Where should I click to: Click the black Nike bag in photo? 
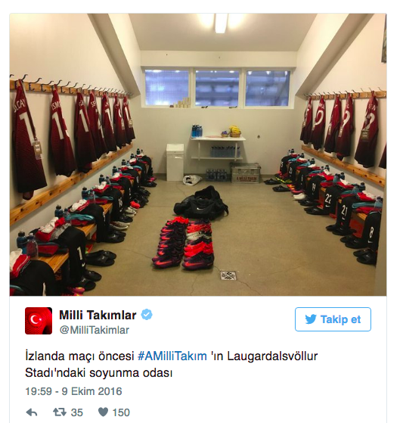pyautogui.click(x=201, y=201)
